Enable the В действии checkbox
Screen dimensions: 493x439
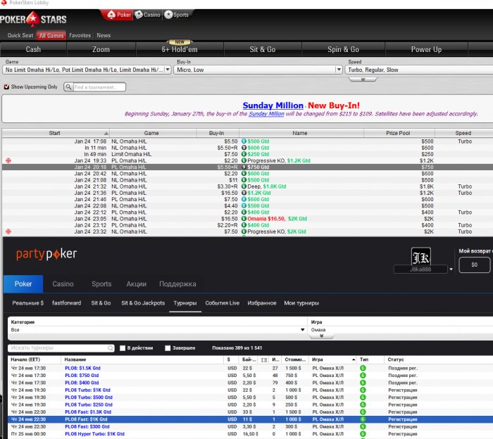coord(123,348)
